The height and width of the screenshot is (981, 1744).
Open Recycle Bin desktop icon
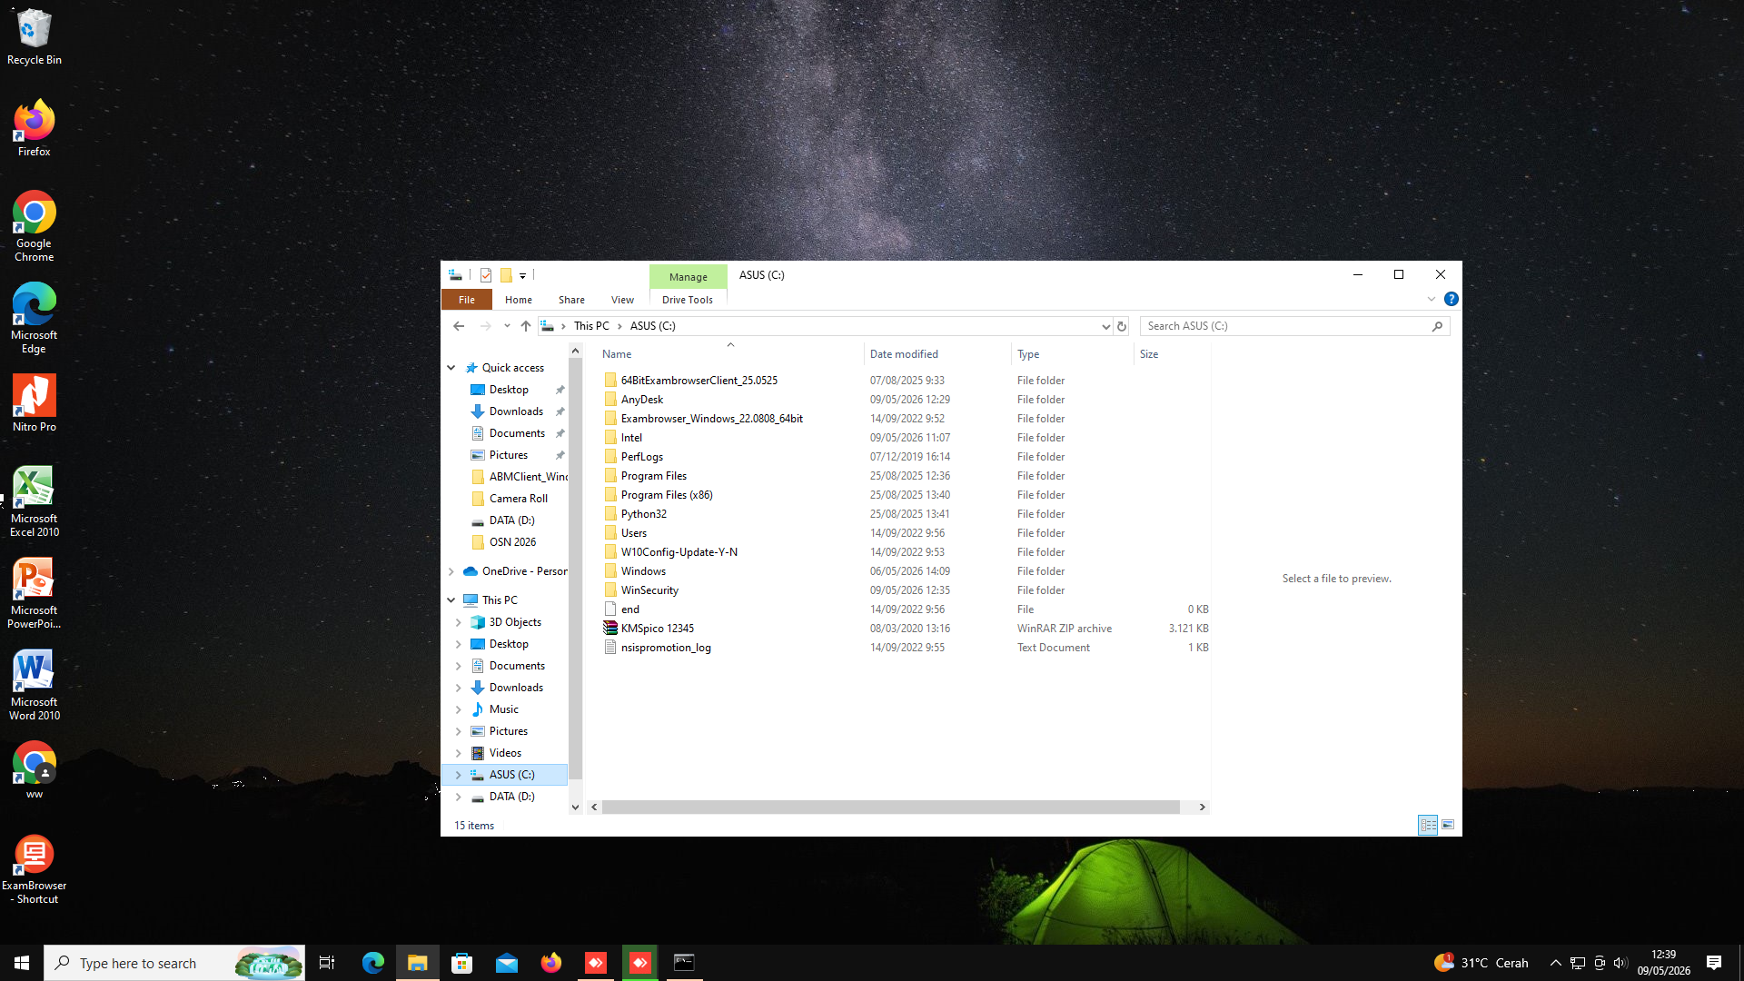(x=34, y=37)
